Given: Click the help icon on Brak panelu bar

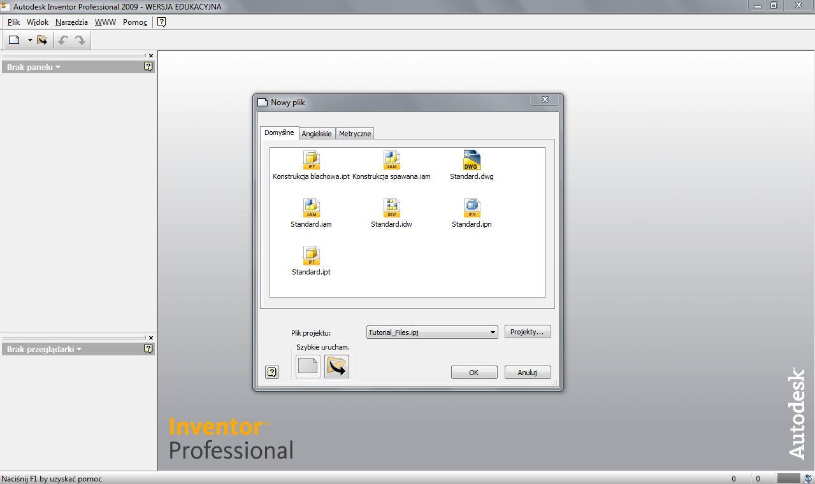Looking at the screenshot, I should [148, 66].
